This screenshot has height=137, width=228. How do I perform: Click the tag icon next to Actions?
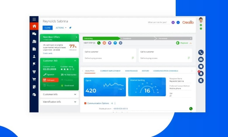pos(70,28)
